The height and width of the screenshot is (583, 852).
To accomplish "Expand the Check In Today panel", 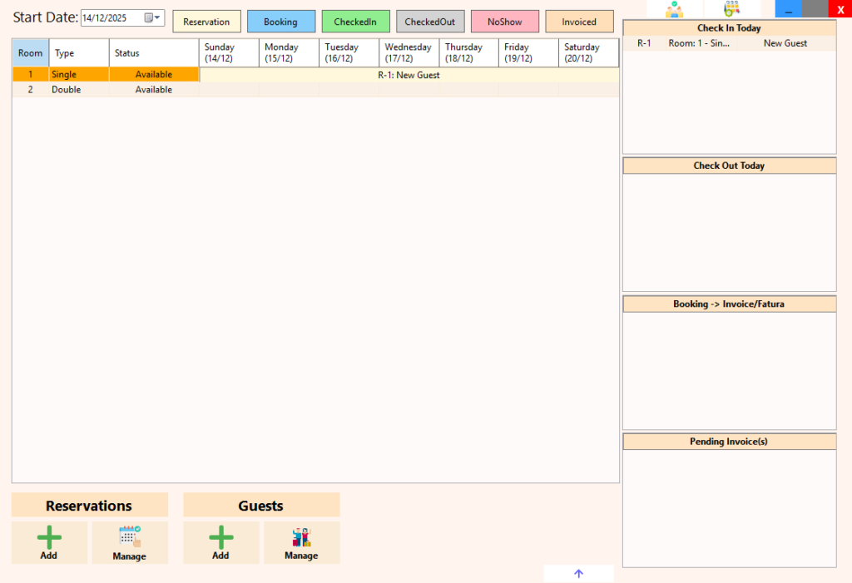I will point(729,27).
